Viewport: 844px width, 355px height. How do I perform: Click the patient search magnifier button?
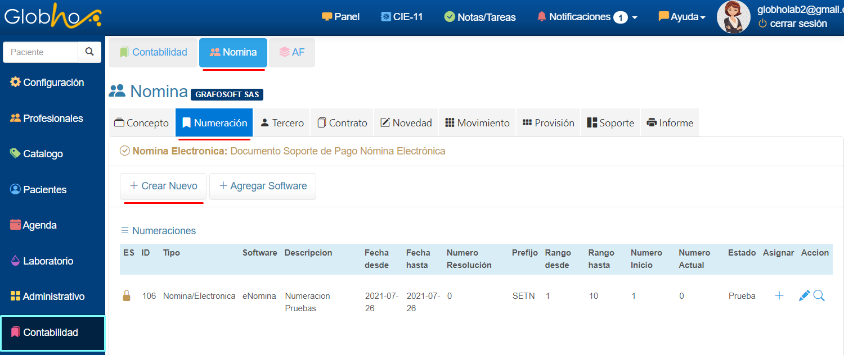pos(89,52)
